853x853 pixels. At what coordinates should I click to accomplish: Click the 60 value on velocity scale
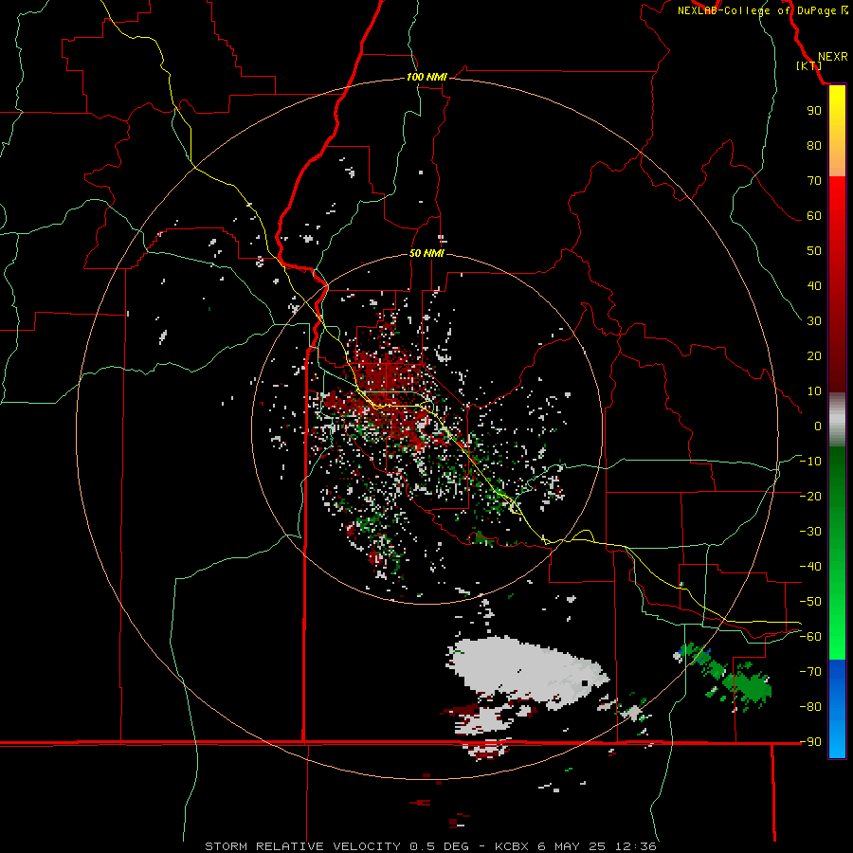tap(814, 215)
